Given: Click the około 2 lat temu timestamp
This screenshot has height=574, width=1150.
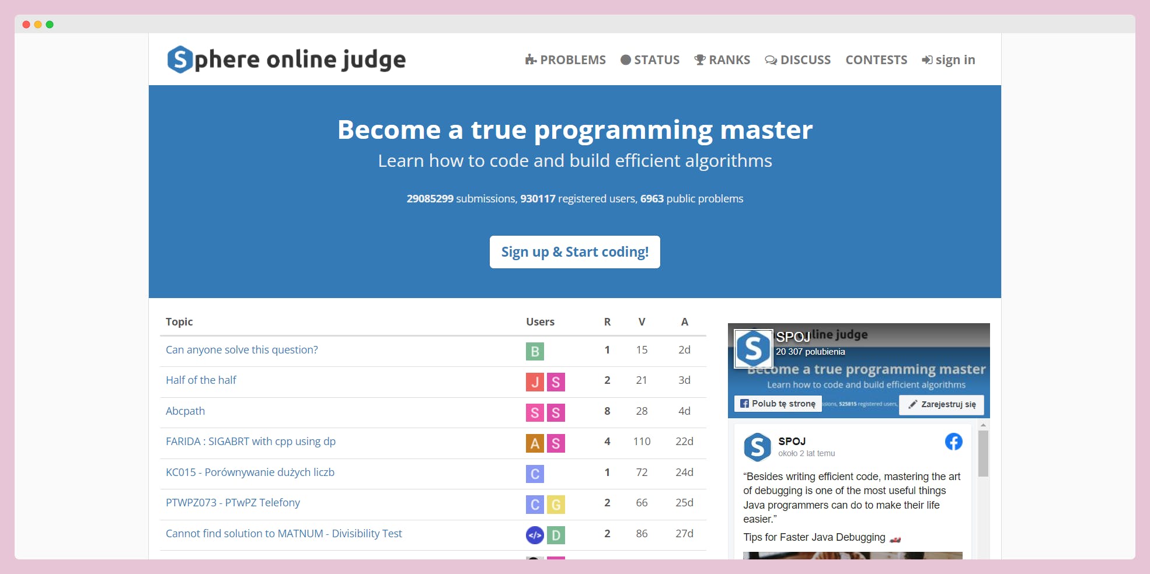Looking at the screenshot, I should [x=806, y=453].
